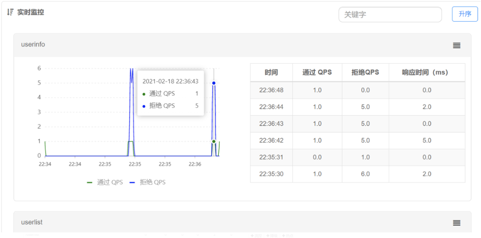Click the 通过 QPS table column header
The height and width of the screenshot is (238, 481).
pyautogui.click(x=317, y=72)
